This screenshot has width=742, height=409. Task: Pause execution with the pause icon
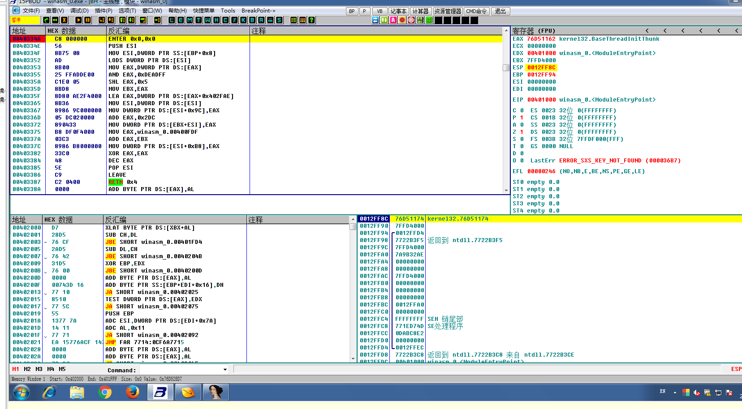pos(88,20)
